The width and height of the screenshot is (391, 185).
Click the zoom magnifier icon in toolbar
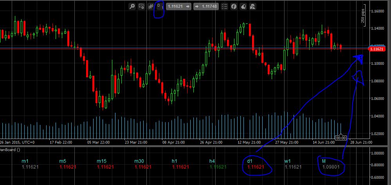(x=132, y=6)
